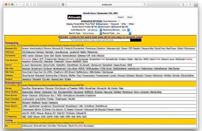Select the Computing section heading

pos(12,43)
